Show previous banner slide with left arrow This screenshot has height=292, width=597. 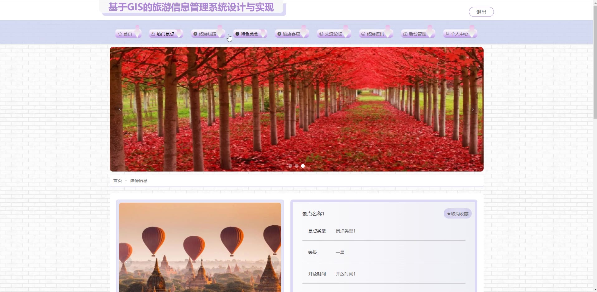(x=120, y=109)
